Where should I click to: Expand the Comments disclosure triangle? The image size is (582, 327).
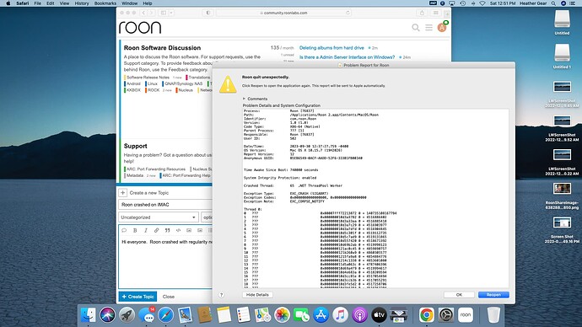coord(244,99)
